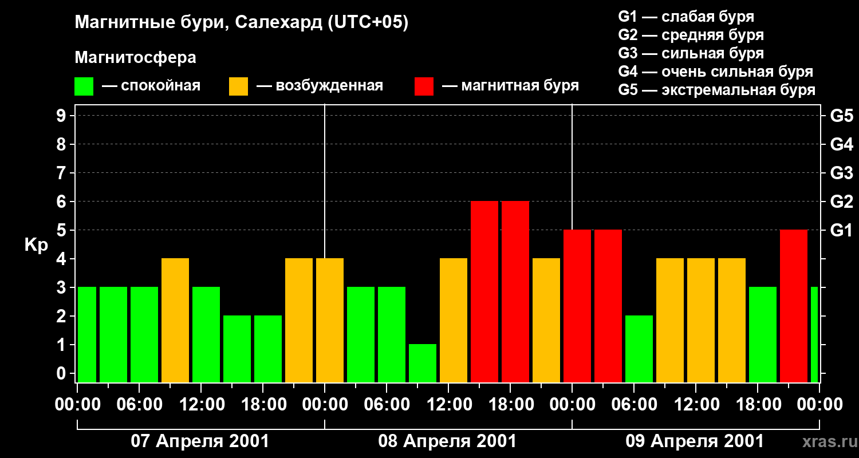The image size is (859, 458).
Task: Select the yellow bar straddling midnight of 07–08 April
Action: tap(330, 320)
